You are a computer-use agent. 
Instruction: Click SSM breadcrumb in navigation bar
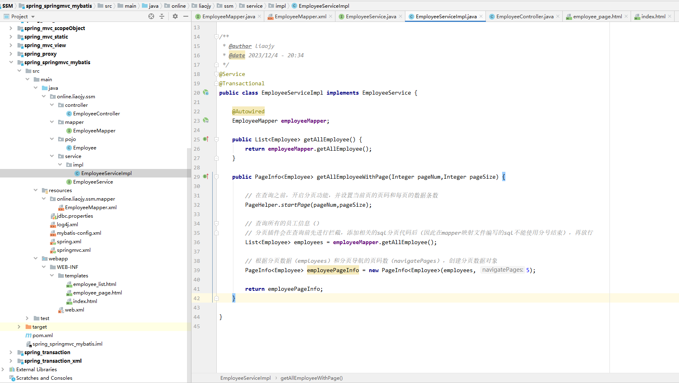[x=7, y=6]
